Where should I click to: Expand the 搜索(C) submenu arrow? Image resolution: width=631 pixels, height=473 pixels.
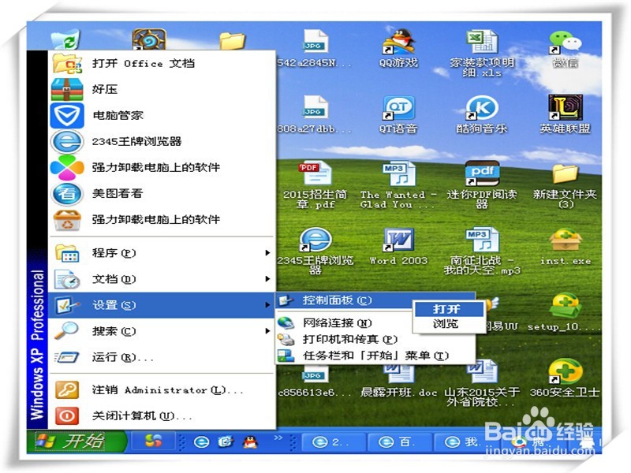coord(267,331)
